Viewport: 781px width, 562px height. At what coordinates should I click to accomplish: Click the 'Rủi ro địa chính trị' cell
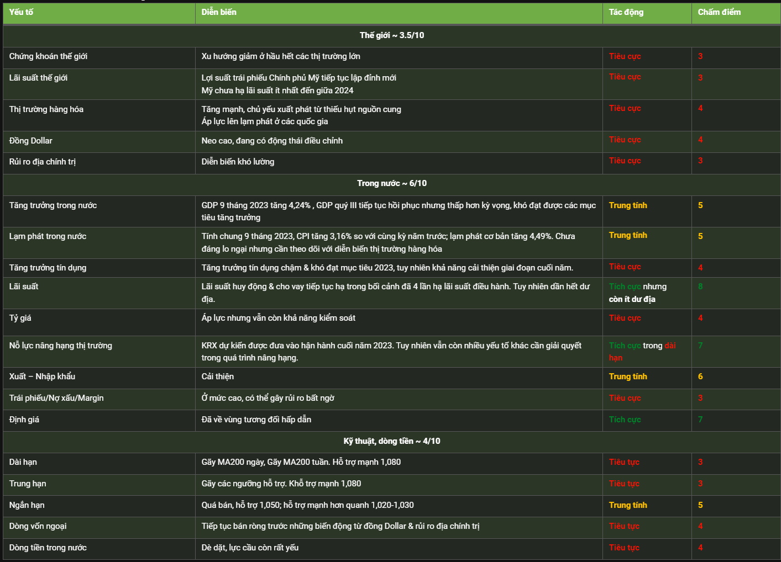click(x=99, y=163)
